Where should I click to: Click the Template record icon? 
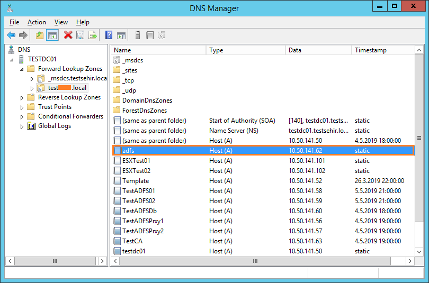click(x=117, y=180)
